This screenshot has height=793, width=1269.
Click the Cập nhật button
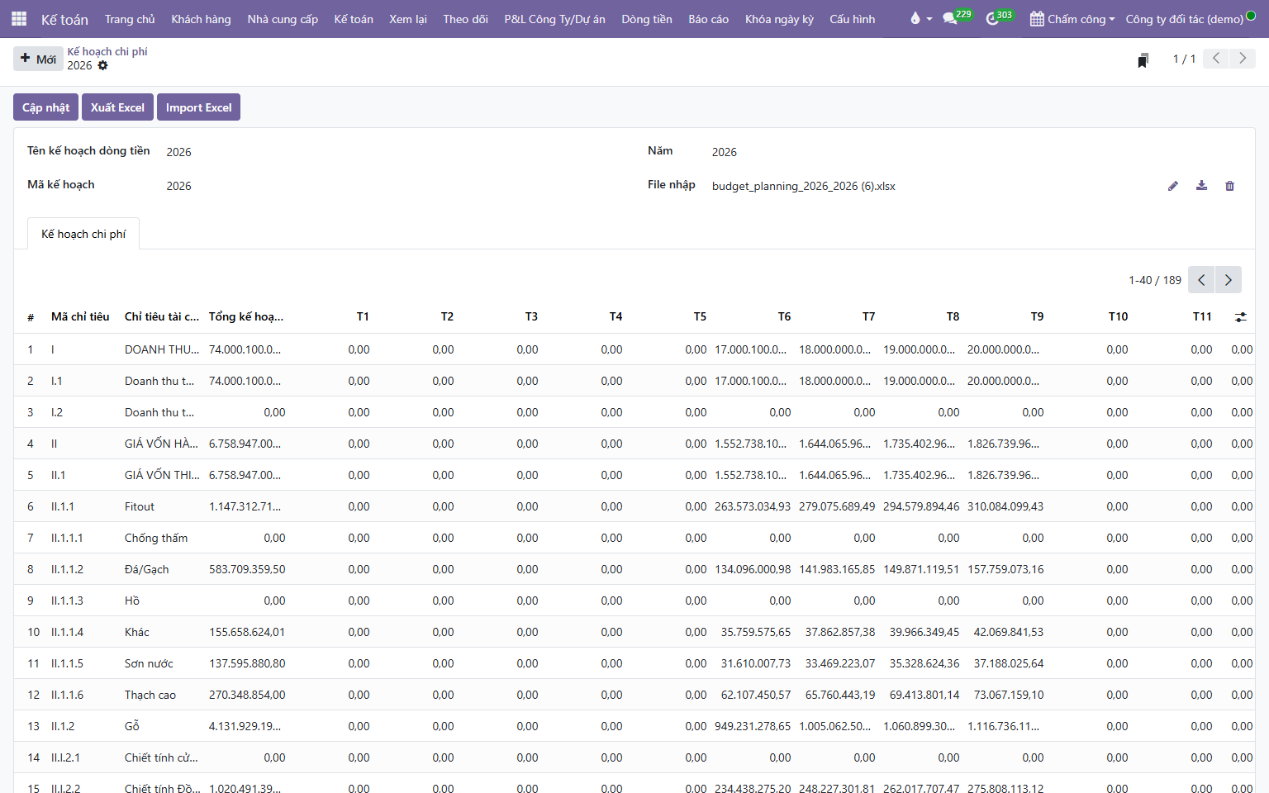46,107
